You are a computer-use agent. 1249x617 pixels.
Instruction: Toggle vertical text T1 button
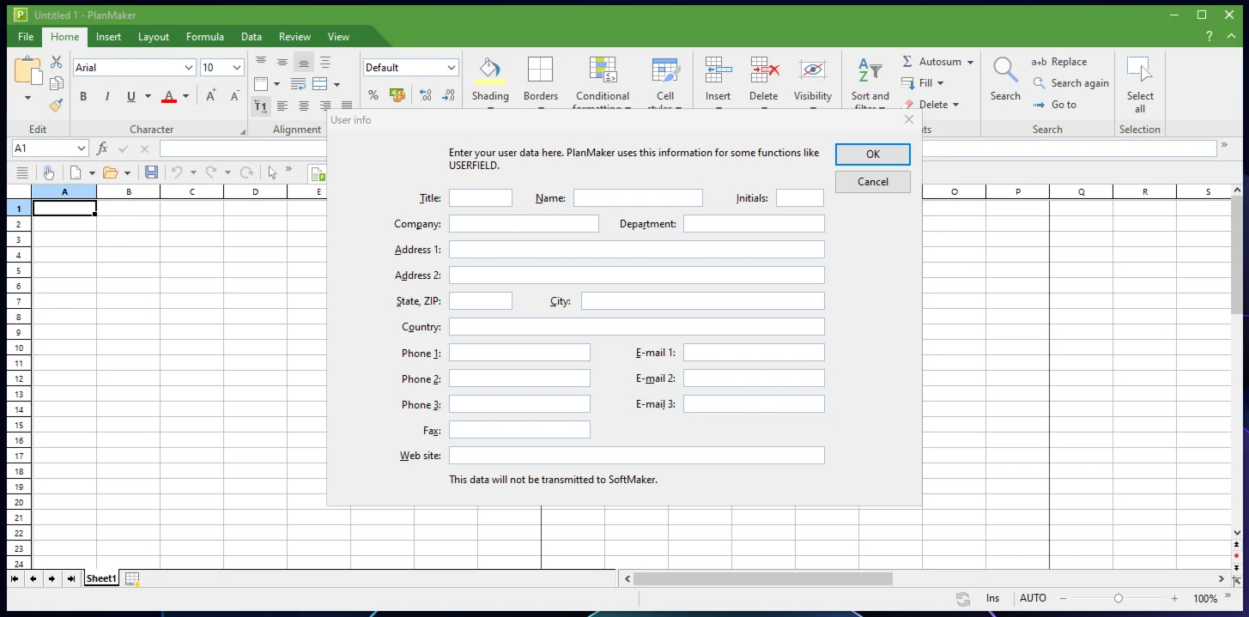coord(261,106)
